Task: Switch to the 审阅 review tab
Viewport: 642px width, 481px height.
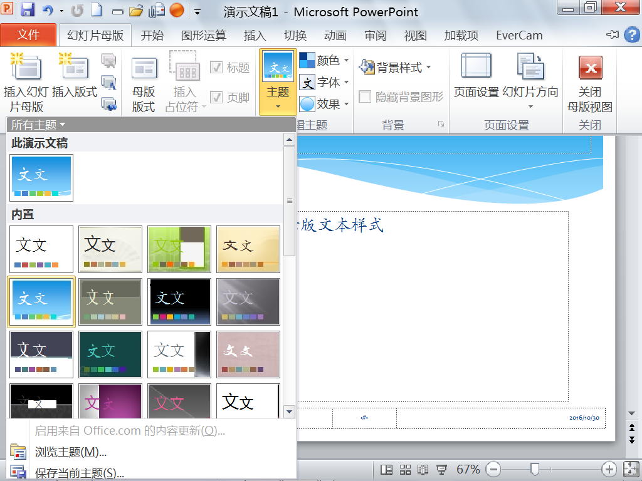Action: point(376,36)
